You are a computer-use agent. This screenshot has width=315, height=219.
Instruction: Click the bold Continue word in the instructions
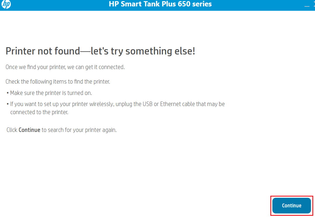[29, 130]
